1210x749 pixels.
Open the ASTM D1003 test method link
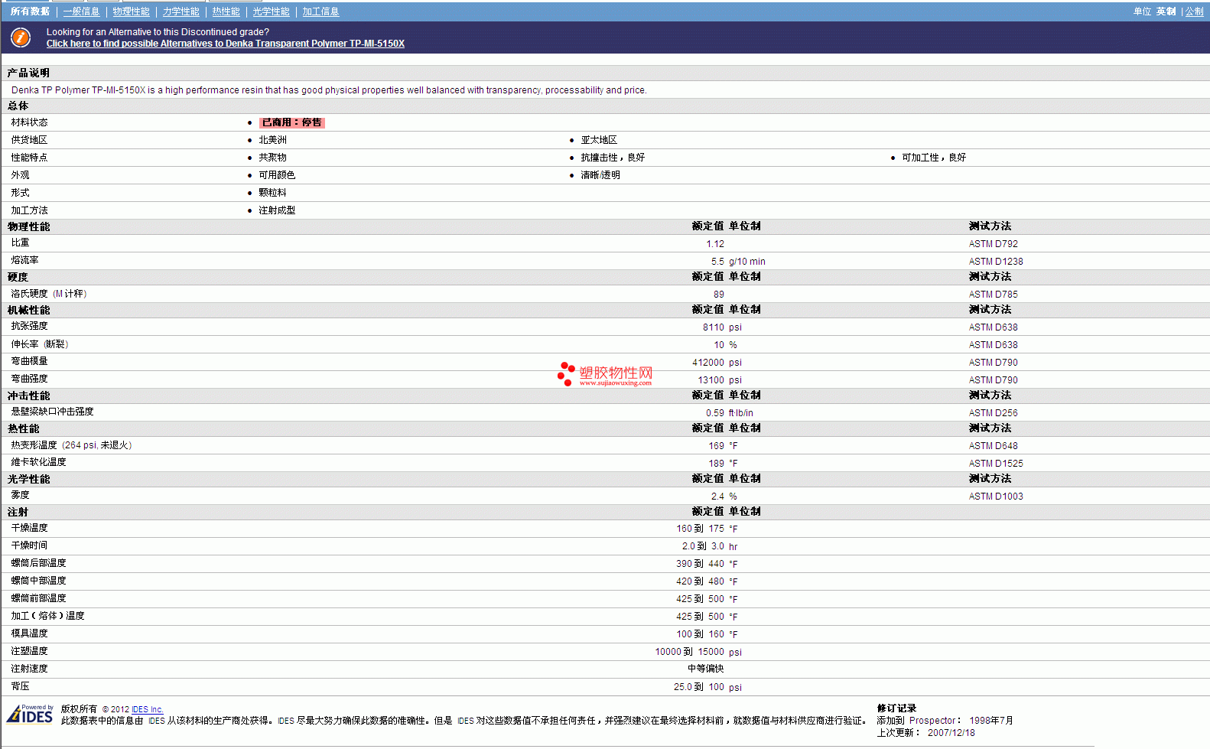coord(996,497)
